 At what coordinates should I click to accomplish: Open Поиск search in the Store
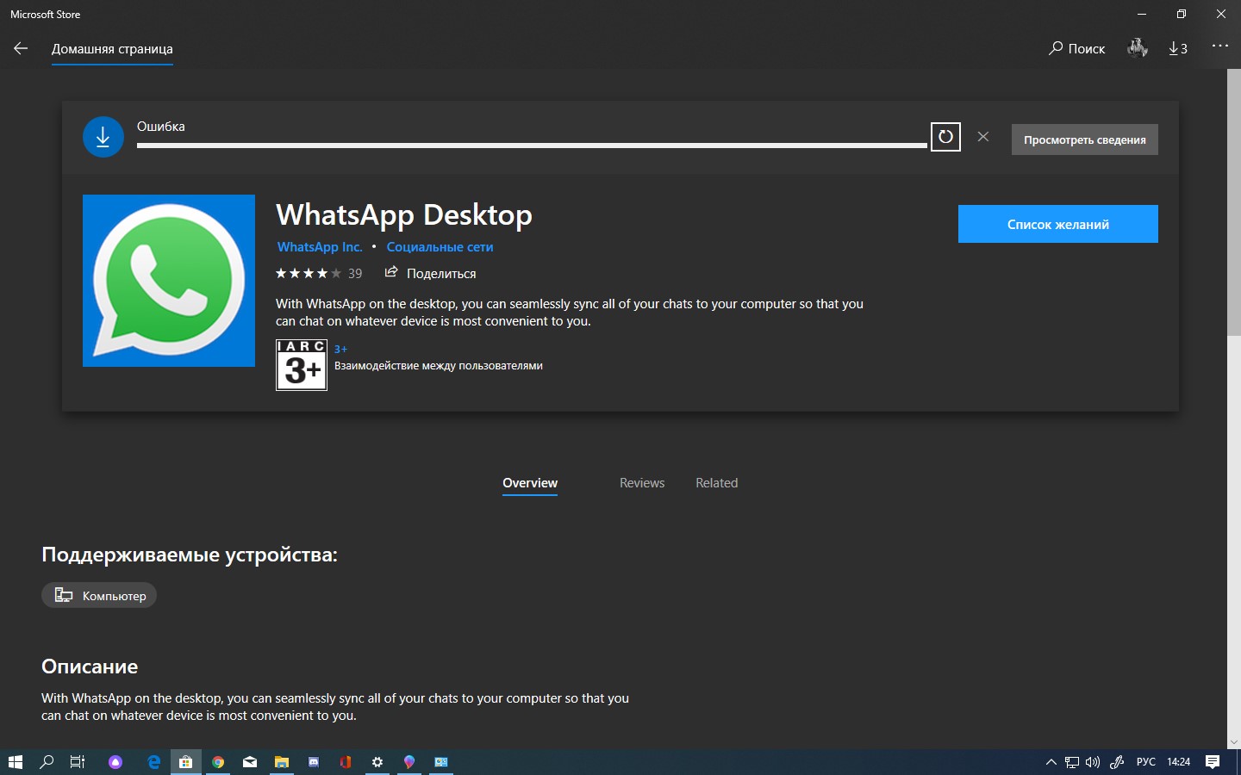1076,48
